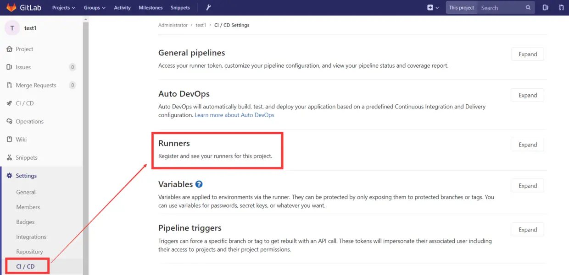Open the issues icon in top bar
This screenshot has height=275, width=569.
tap(545, 7)
